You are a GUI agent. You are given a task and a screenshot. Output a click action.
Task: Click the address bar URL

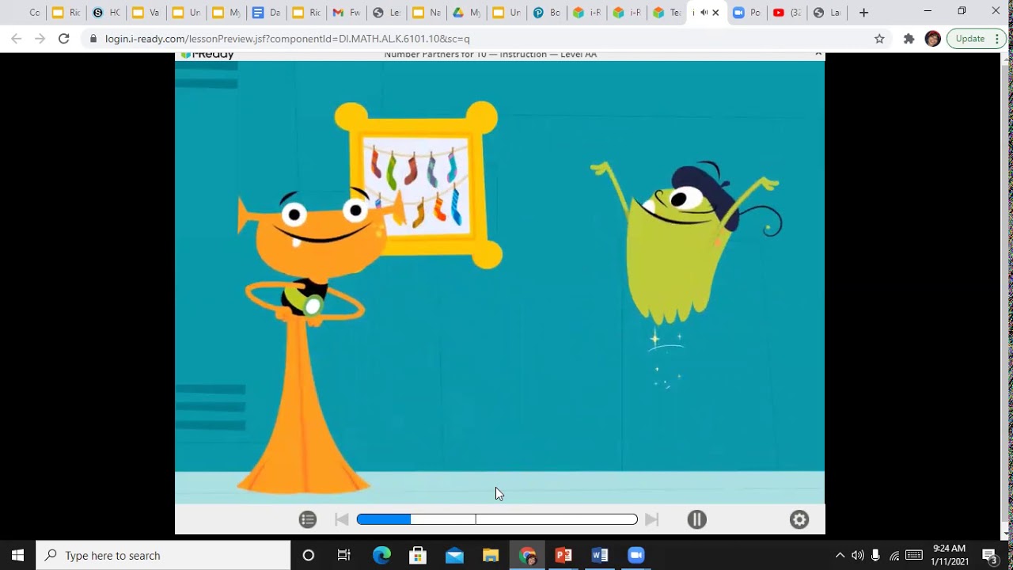pos(287,38)
